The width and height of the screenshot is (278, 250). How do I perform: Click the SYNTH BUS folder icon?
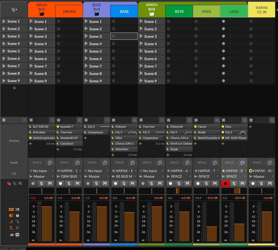click(x=152, y=14)
